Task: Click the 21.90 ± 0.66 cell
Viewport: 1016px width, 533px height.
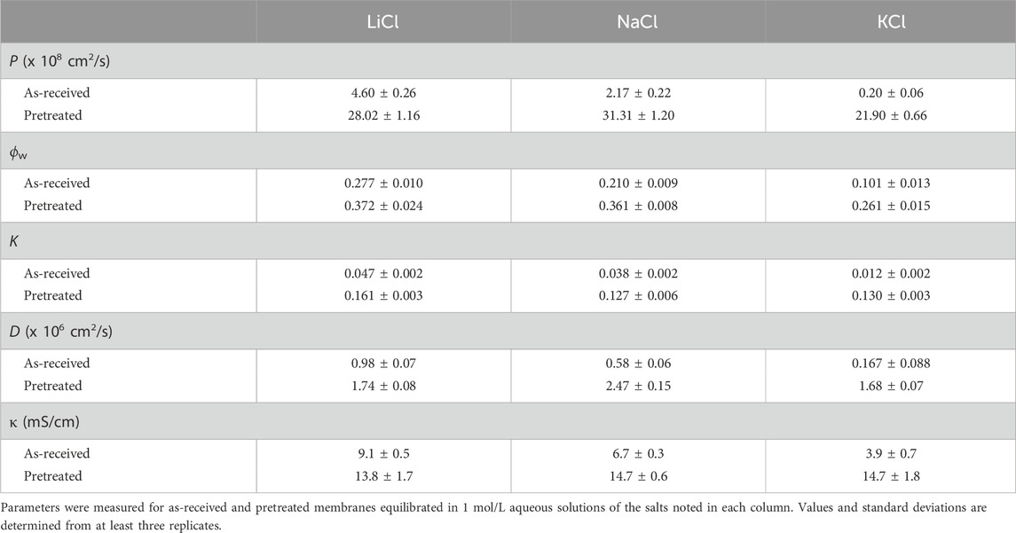Action: (x=890, y=114)
